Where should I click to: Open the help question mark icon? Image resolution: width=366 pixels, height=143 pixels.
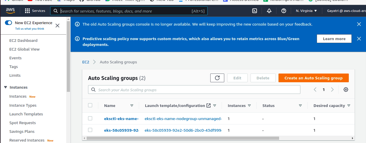pos(284,11)
